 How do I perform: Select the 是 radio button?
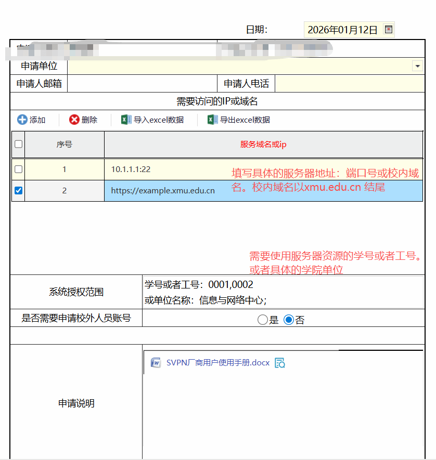pyautogui.click(x=262, y=320)
